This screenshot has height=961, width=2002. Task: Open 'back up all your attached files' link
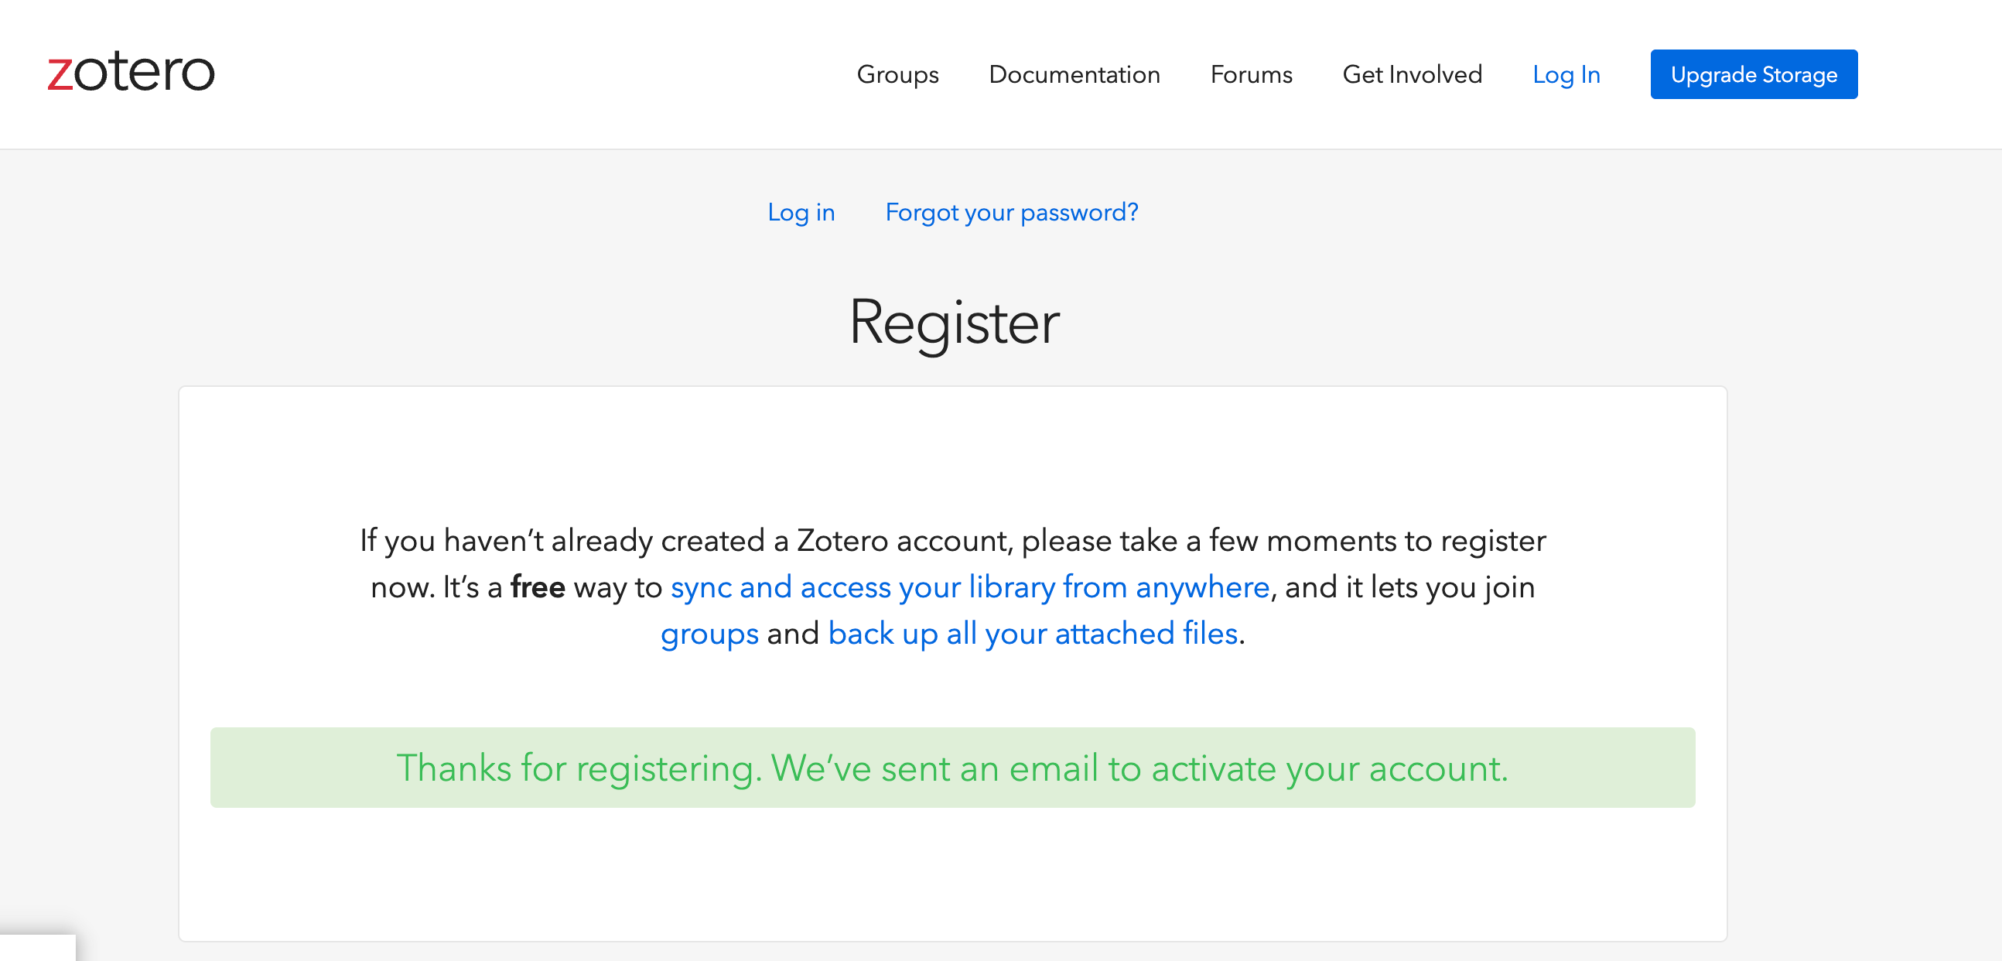1032,634
